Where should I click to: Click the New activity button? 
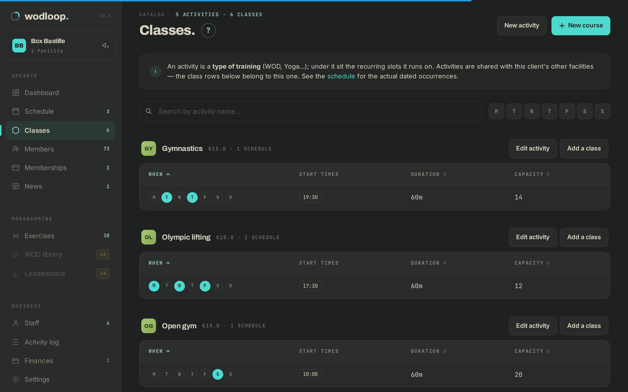click(x=522, y=25)
